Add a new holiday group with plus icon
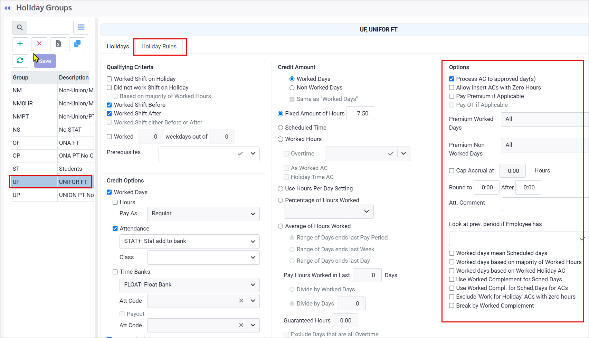This screenshot has height=338, width=589. [20, 44]
